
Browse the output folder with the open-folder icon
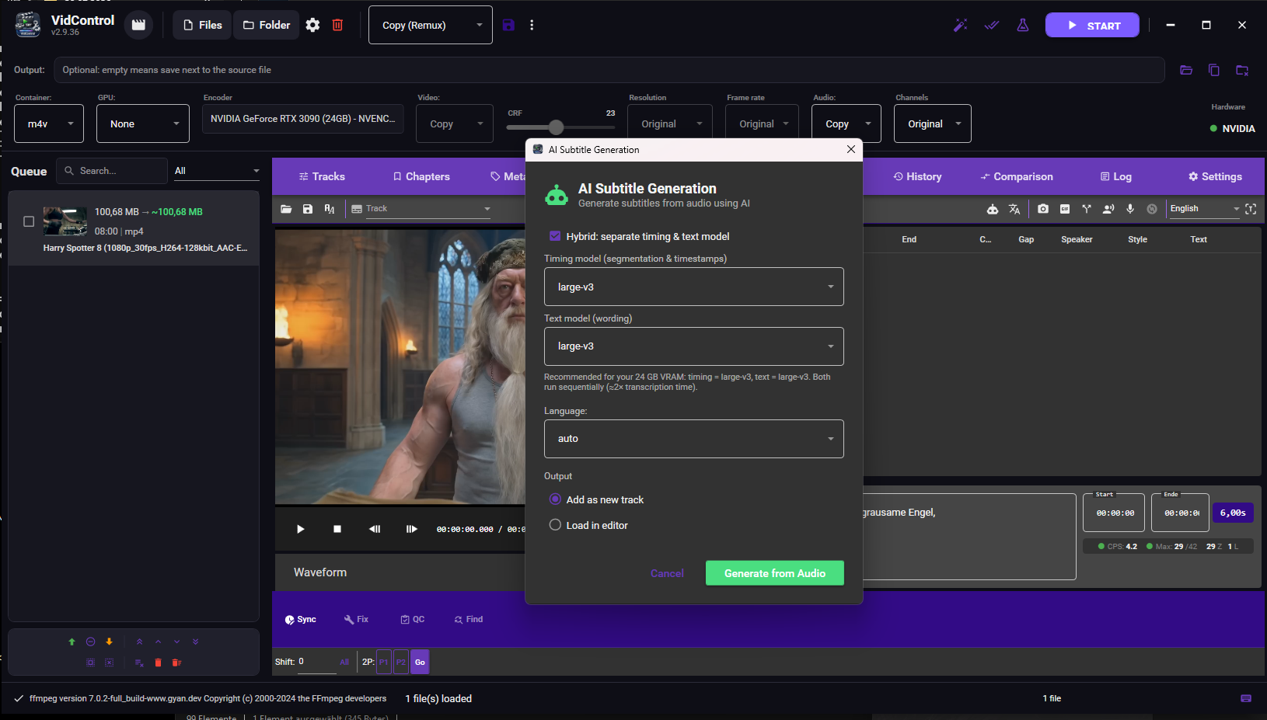point(1186,70)
